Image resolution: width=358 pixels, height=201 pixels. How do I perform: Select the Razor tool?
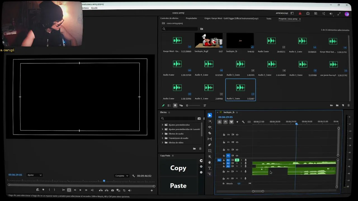point(210,133)
